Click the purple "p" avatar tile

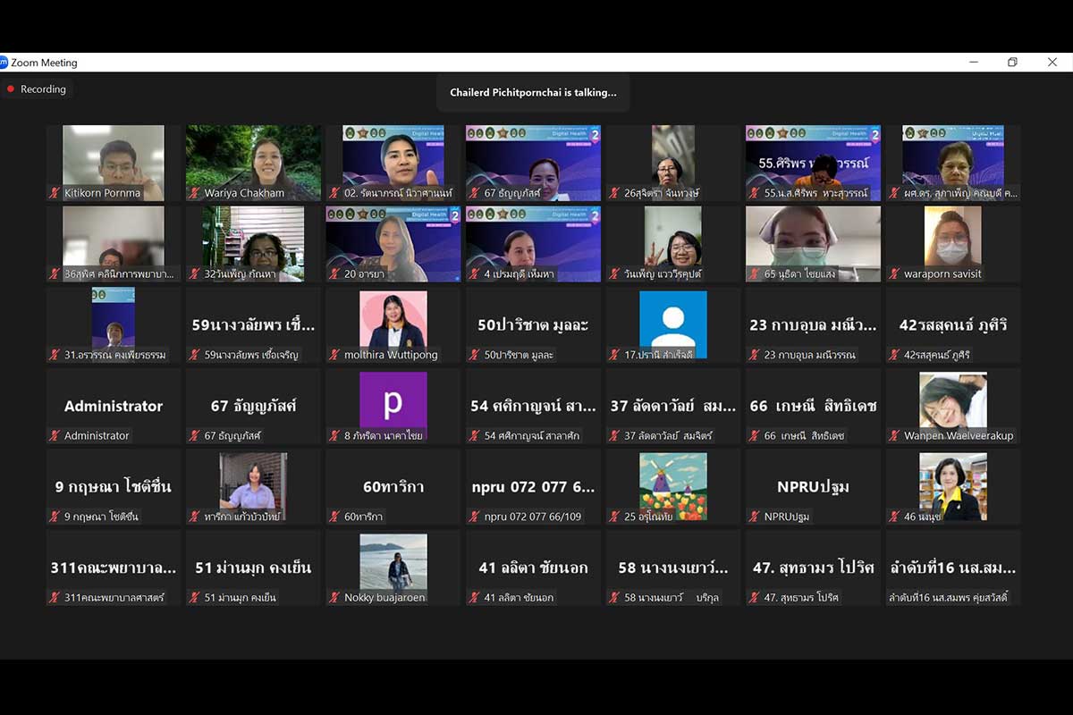pyautogui.click(x=393, y=405)
